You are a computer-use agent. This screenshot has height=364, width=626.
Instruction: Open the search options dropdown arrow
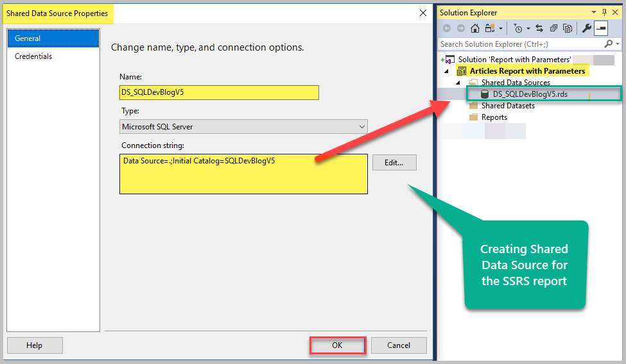point(618,44)
